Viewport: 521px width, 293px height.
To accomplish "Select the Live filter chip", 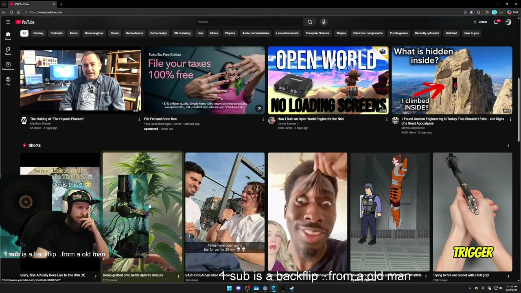I will pyautogui.click(x=200, y=33).
